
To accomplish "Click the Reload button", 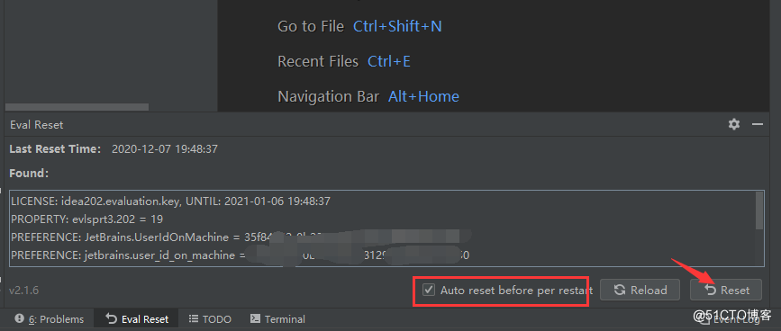I will pos(640,290).
